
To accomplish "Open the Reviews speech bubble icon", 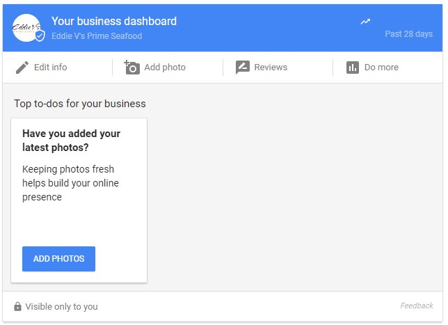I will click(243, 68).
